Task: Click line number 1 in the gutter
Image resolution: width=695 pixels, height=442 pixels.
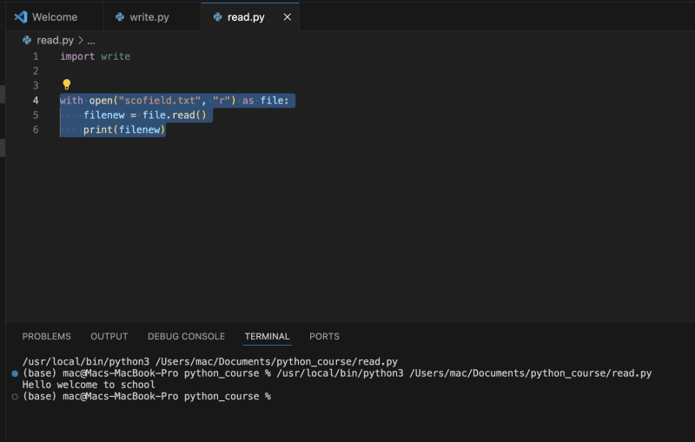Action: pyautogui.click(x=36, y=56)
